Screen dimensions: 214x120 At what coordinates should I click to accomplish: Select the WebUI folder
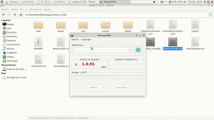[x=128, y=27]
